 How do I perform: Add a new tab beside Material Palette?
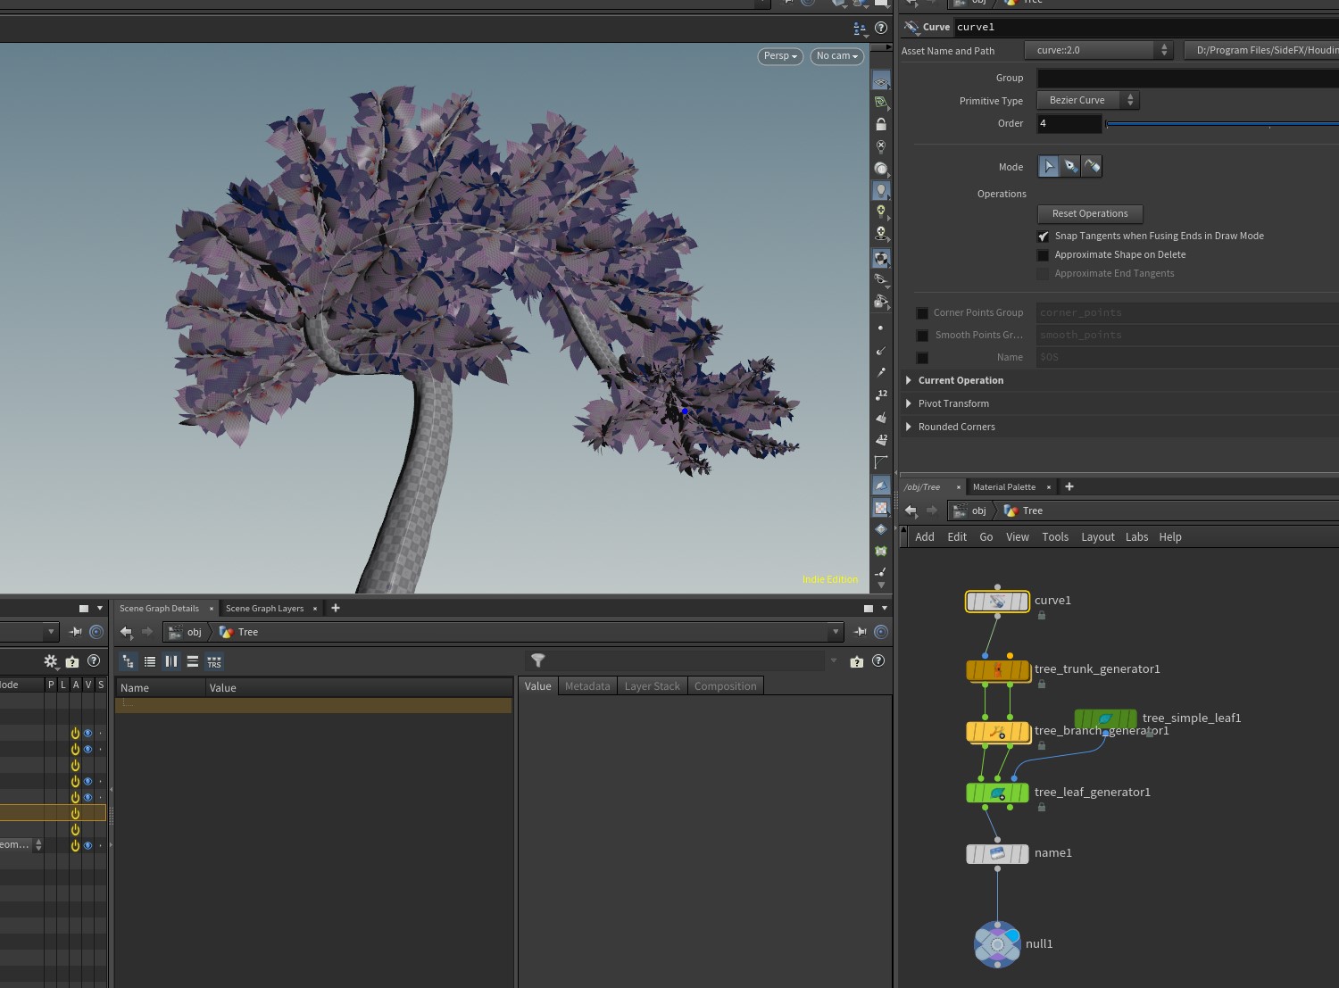click(1069, 486)
